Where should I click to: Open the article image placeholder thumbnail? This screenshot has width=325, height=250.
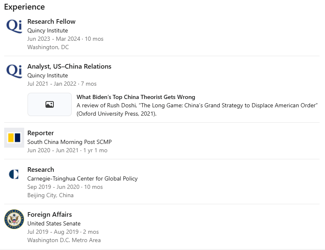50,104
